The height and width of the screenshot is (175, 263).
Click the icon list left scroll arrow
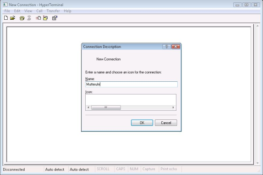point(88,107)
